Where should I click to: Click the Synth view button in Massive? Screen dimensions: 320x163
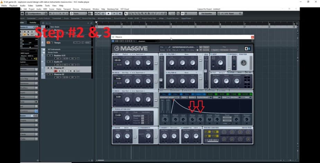[216, 50]
